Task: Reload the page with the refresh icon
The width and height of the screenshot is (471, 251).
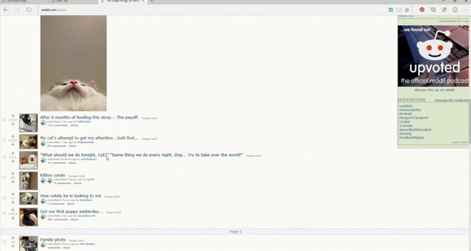Action: point(29,10)
